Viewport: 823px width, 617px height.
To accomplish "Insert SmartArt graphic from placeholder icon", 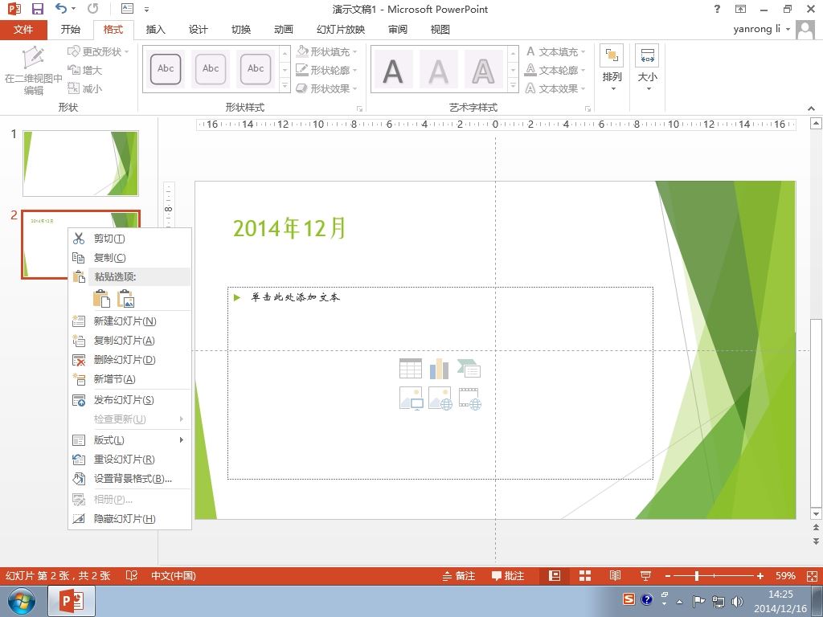I will click(469, 368).
